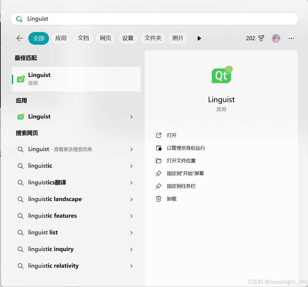Click pin icon beside 固定到任务栏
Screen dimensions: 308x287
click(159, 186)
